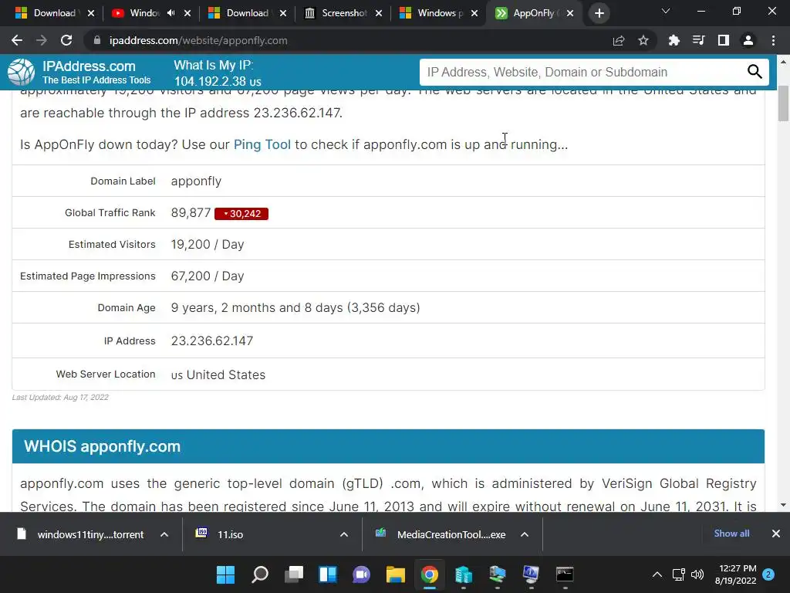Open the windows11tiny torrent download

coord(91,534)
